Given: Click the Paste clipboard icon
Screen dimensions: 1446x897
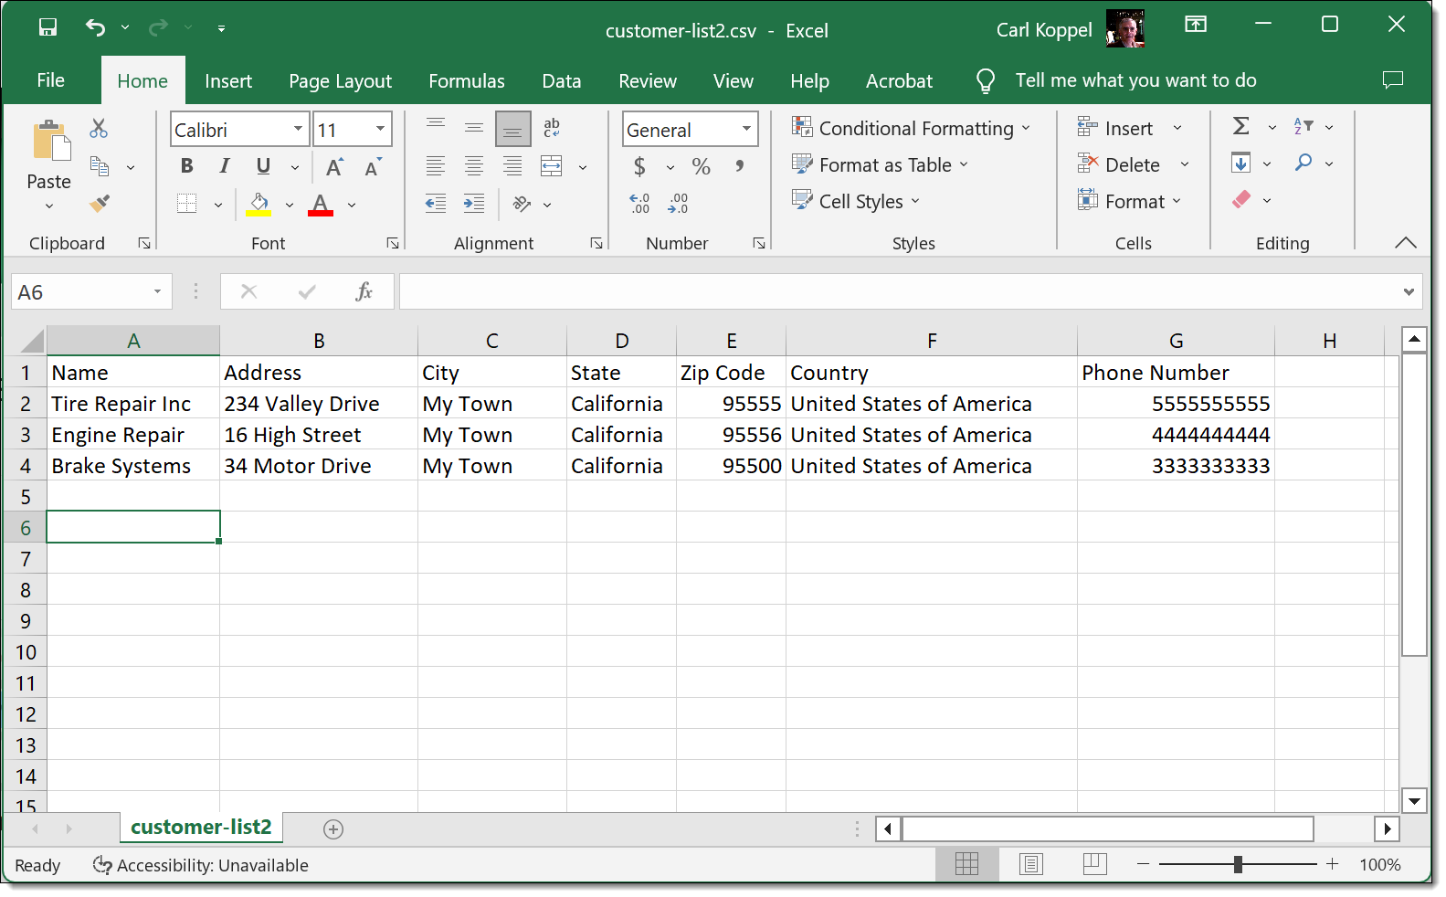Looking at the screenshot, I should pos(51,142).
